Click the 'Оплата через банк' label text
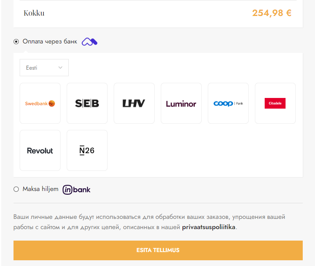 pyautogui.click(x=50, y=41)
